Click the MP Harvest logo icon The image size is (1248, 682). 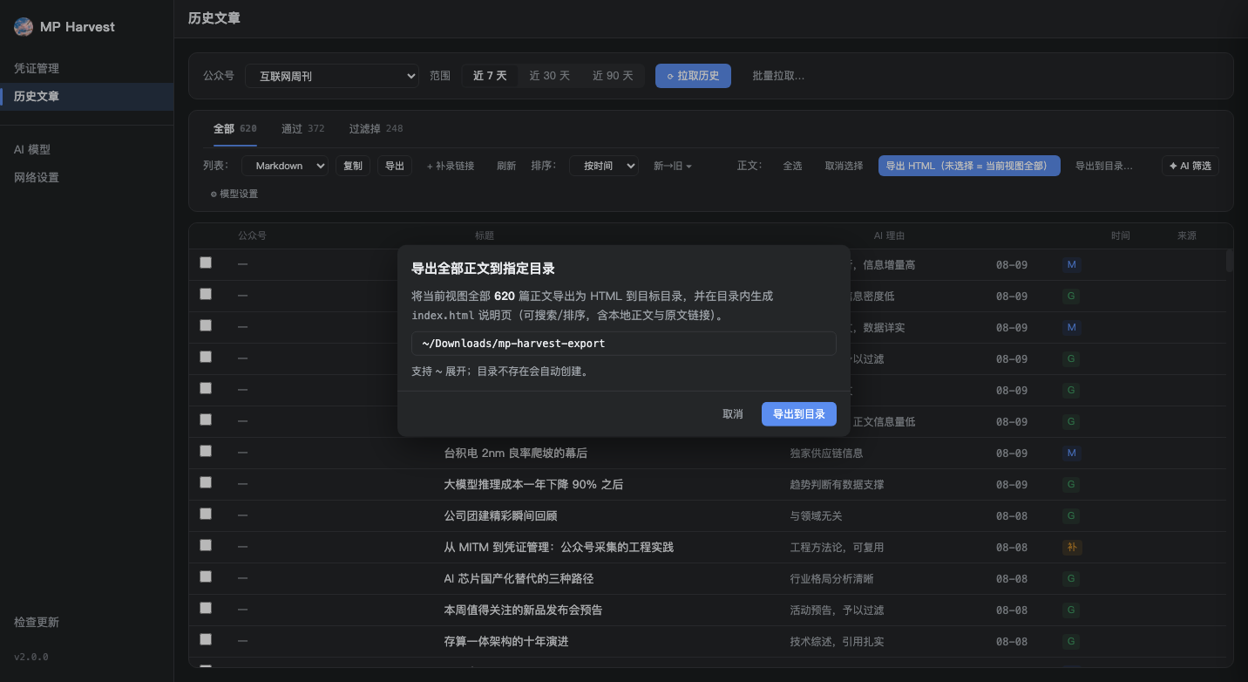24,27
